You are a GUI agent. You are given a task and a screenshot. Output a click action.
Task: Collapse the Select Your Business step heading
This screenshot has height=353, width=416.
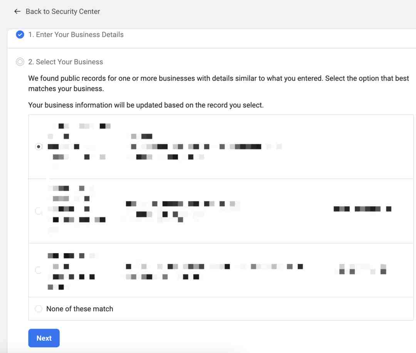pyautogui.click(x=65, y=62)
